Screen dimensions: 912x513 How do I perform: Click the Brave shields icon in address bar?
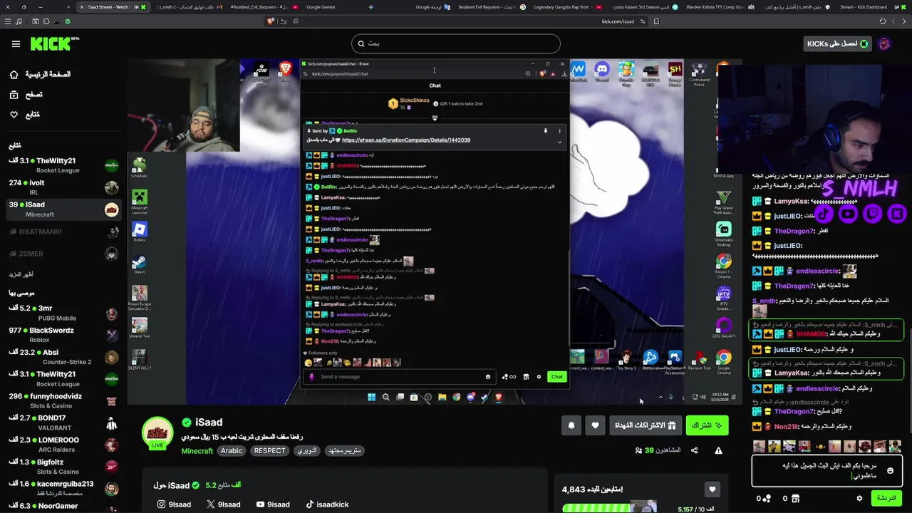click(x=271, y=21)
